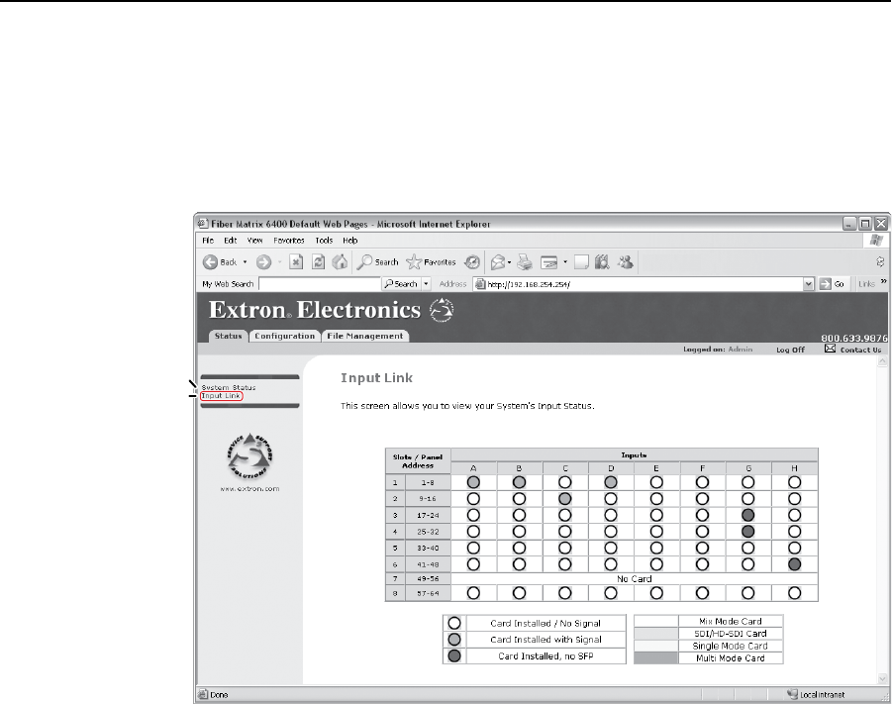
Task: Click the Contact Us envelope icon
Action: pyautogui.click(x=830, y=349)
